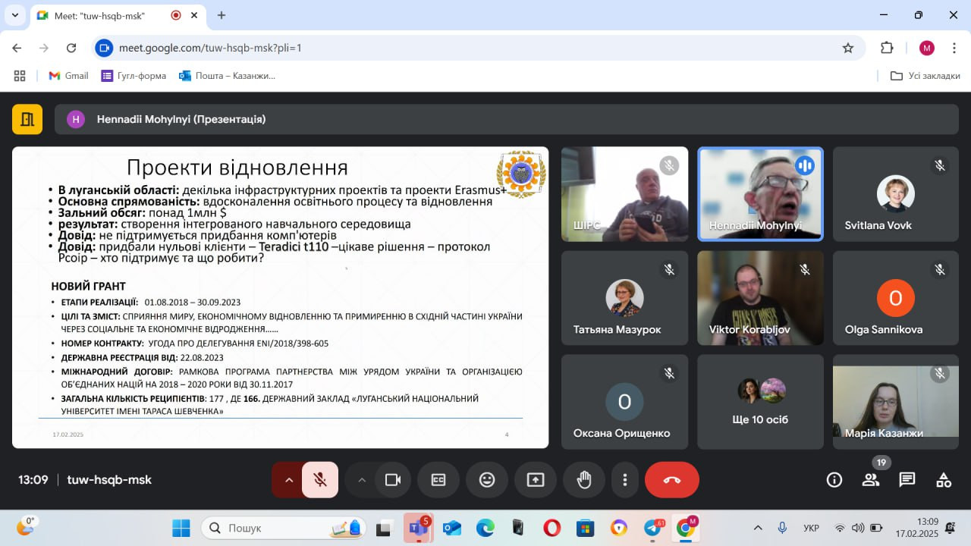Screen dimensions: 971x546
Task: Open the Гугл-форма bookmark
Action: pyautogui.click(x=134, y=76)
